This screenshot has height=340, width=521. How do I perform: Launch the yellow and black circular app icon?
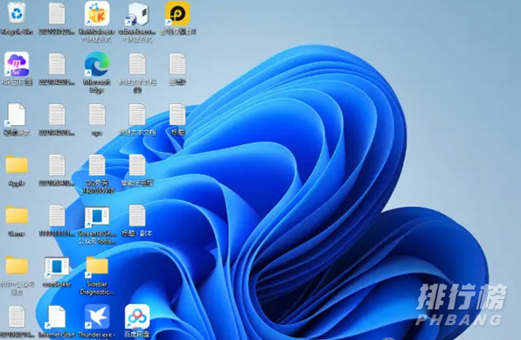tap(177, 13)
